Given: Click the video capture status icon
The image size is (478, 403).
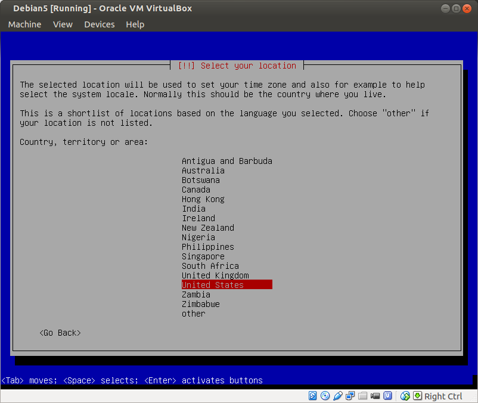Looking at the screenshot, I should [375, 396].
